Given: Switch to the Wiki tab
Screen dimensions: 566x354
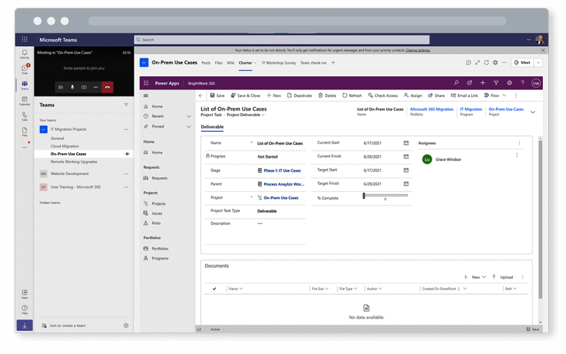Looking at the screenshot, I should (x=230, y=63).
